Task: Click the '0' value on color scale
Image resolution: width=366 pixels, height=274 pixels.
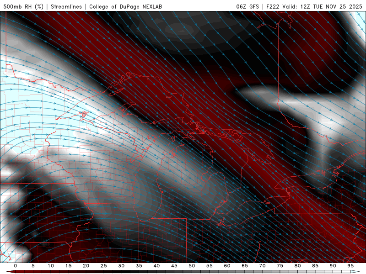Action: (x=16, y=266)
